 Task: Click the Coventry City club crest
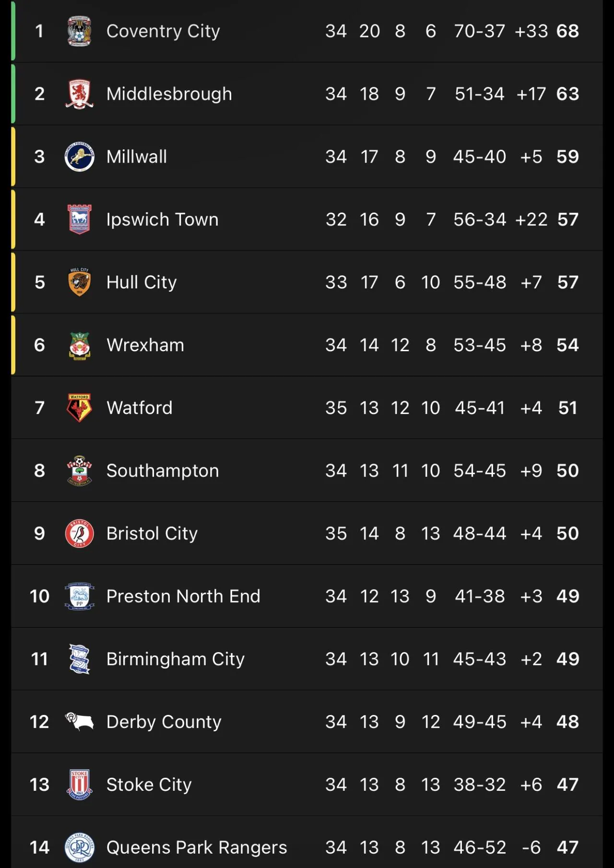[x=79, y=31]
